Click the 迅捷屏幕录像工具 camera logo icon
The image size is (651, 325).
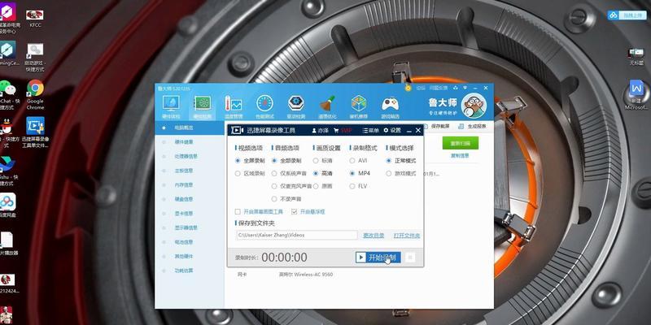237,130
